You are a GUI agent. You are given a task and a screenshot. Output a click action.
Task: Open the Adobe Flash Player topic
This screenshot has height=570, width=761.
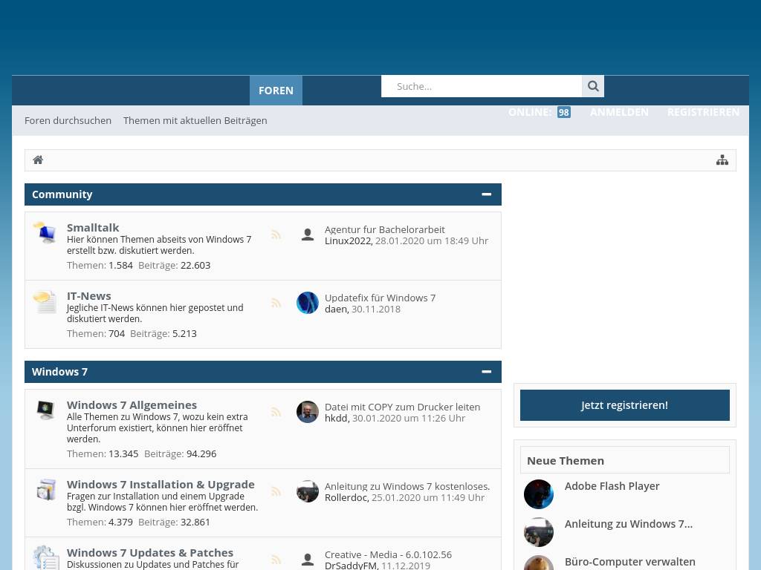(x=612, y=486)
